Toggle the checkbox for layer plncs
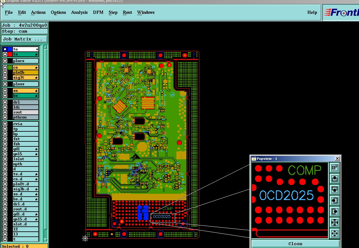Viewport: 359px width, 248px height. click(x=5, y=61)
